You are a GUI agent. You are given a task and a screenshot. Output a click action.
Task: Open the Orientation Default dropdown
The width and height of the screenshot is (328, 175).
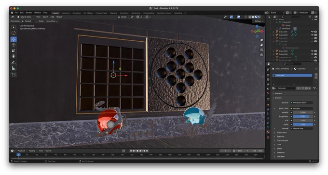[29, 21]
